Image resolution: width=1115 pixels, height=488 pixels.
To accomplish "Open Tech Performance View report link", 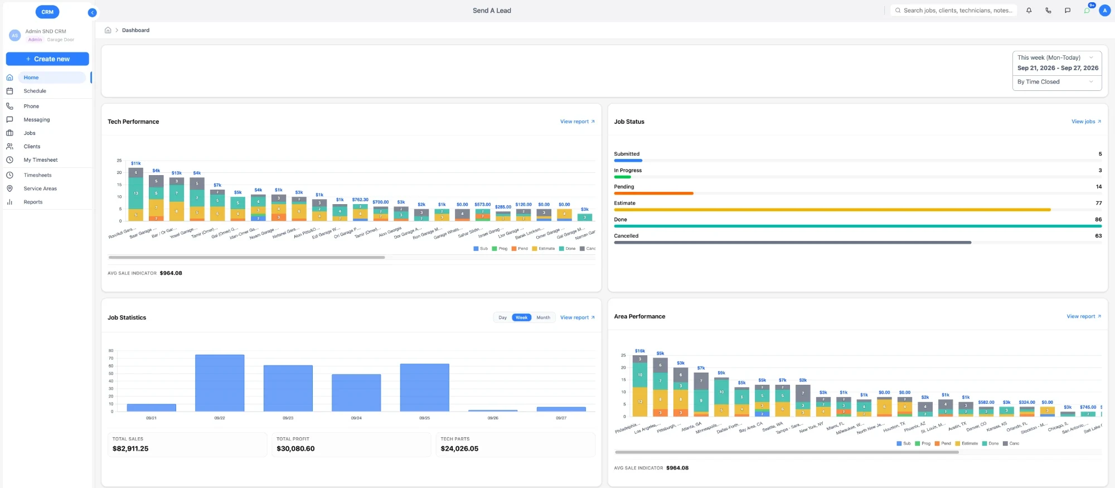I will 577,122.
